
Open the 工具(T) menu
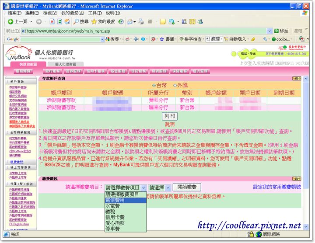tap(95, 13)
